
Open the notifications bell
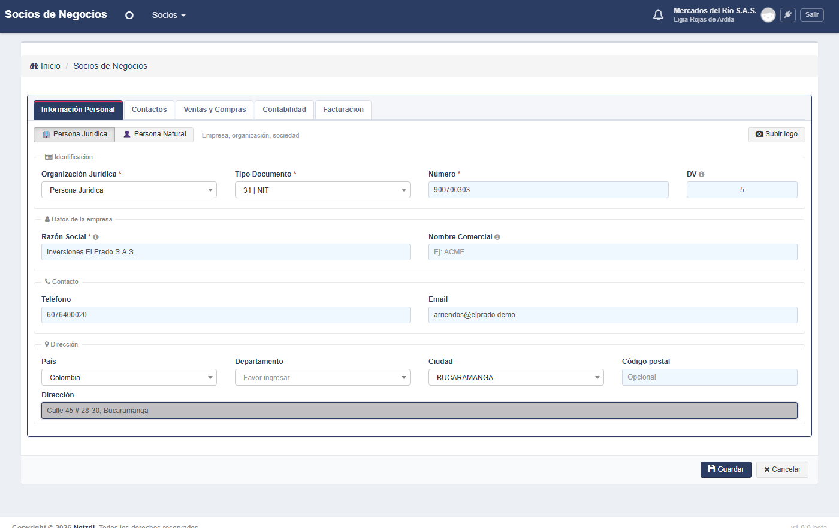658,15
